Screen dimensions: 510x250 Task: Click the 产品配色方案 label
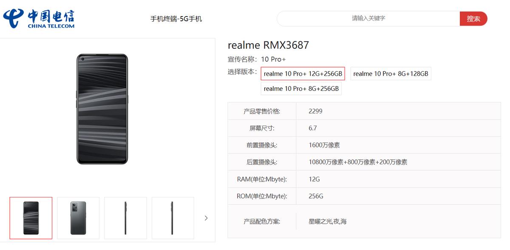point(262,221)
